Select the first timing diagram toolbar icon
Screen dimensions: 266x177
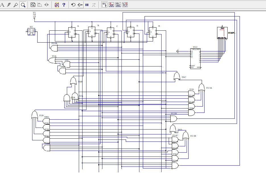(x=105, y=5)
